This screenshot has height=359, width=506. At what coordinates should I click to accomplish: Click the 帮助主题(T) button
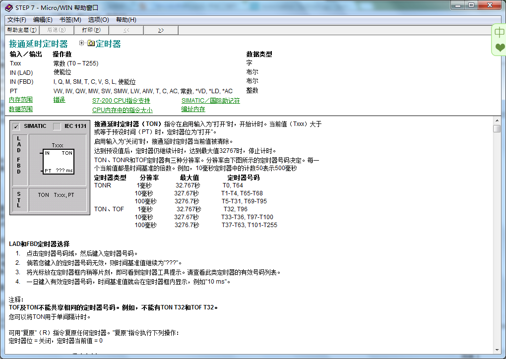click(x=22, y=30)
